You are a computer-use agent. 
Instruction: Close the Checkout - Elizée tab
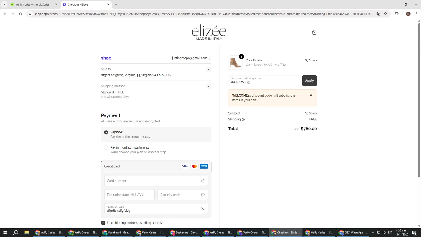coord(108,4)
